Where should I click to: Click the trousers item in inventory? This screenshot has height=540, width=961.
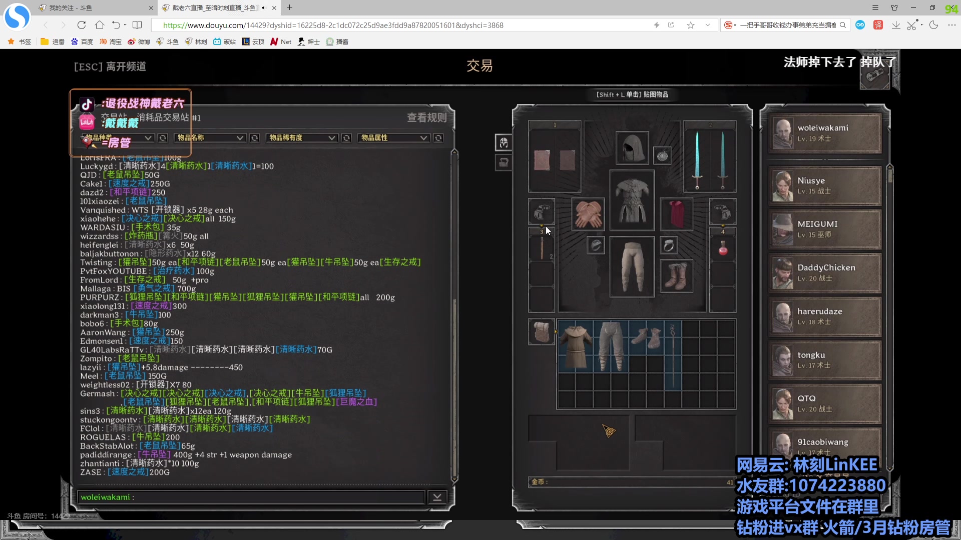coord(611,346)
